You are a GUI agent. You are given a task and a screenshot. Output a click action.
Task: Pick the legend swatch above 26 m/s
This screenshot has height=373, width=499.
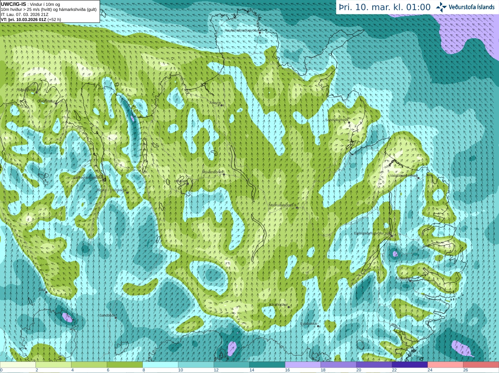[x=481, y=365]
